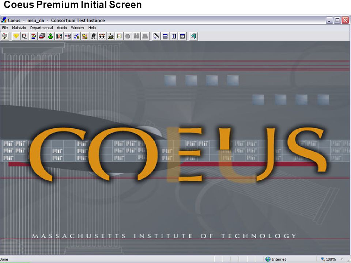Viewport: 351px width, 263px height.
Task: Open the overlapping documents Proposal icon
Action: point(24,36)
